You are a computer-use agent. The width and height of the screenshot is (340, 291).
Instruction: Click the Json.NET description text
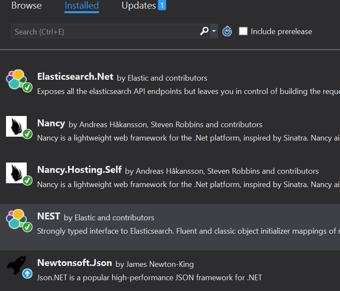(x=150, y=278)
